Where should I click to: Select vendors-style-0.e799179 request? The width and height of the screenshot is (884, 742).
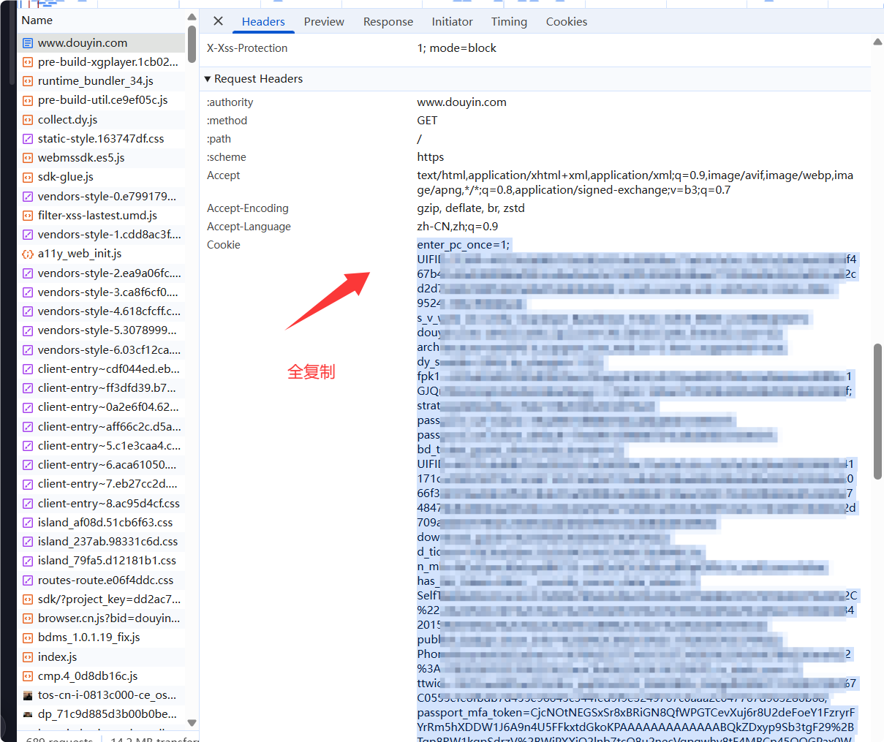point(101,197)
